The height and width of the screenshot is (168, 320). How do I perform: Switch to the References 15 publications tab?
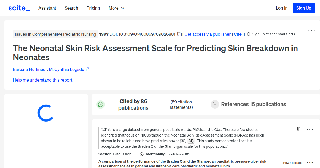click(x=254, y=104)
